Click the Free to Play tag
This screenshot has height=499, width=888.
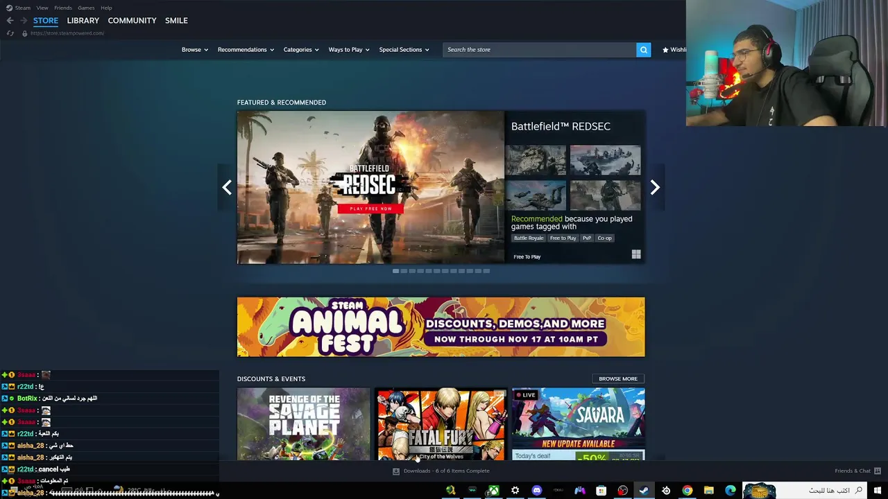563,238
